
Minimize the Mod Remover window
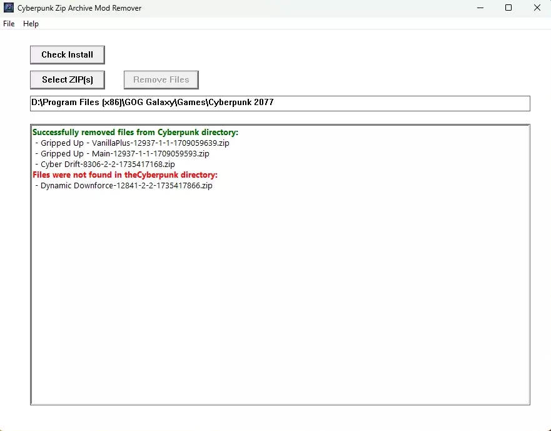pyautogui.click(x=480, y=8)
